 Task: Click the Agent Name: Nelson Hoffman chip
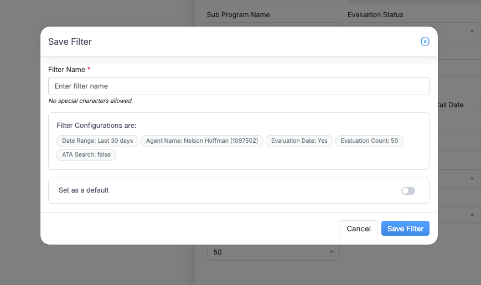click(x=202, y=141)
